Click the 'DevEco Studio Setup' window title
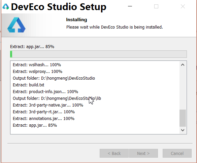 tap(59, 7)
